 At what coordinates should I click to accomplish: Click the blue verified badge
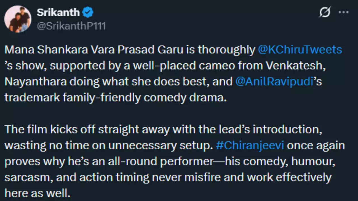(x=88, y=12)
